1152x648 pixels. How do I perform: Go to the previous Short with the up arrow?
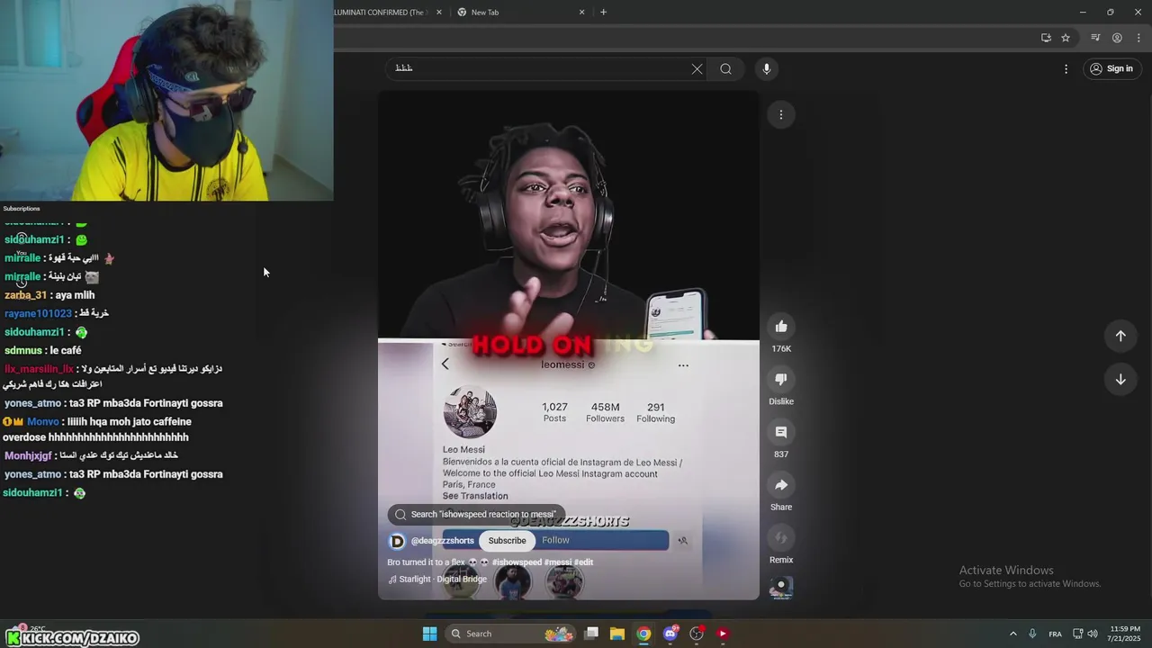[1120, 336]
